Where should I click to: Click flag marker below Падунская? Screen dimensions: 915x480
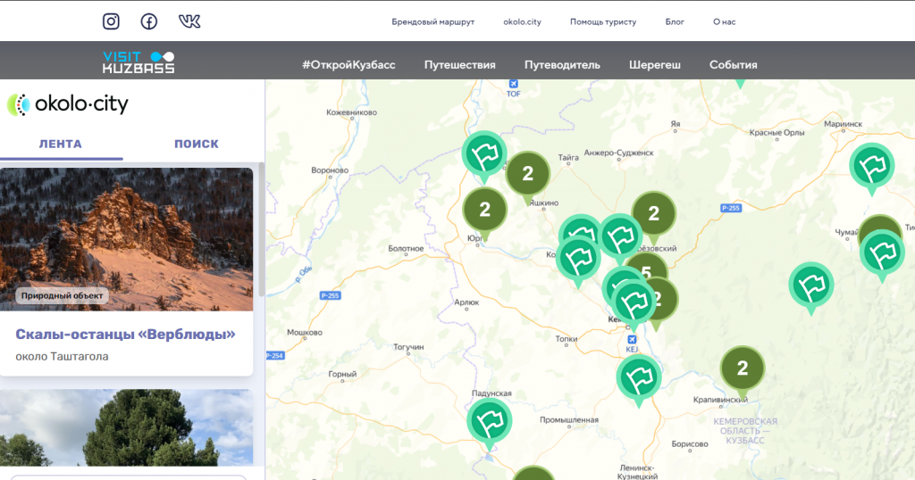(489, 422)
